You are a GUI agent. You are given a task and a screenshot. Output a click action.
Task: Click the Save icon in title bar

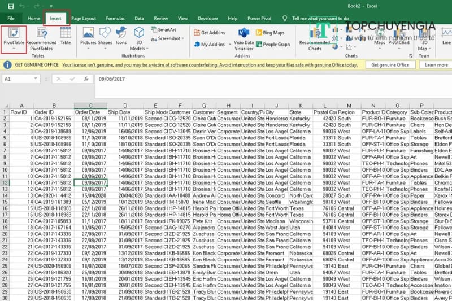(11, 6)
